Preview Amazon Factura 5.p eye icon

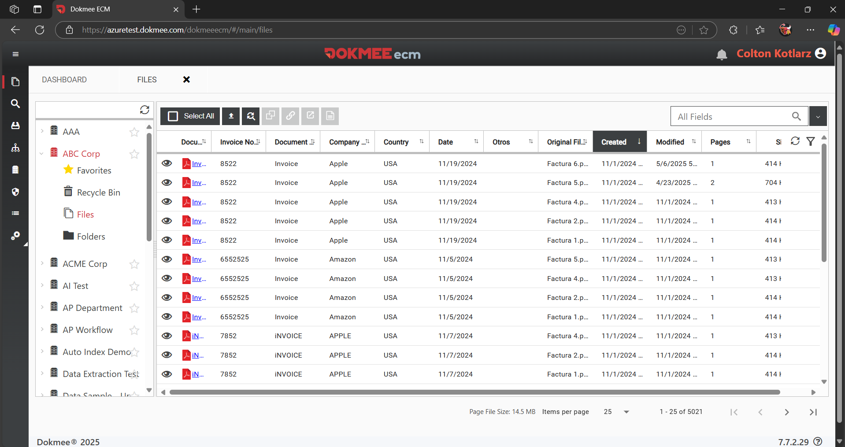pos(167,259)
